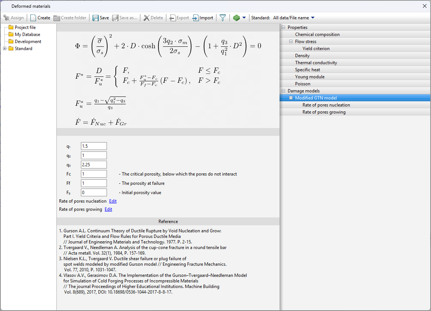The height and width of the screenshot is (311, 431).
Task: Open dropdown arrow beside green cube
Action: coord(244,18)
